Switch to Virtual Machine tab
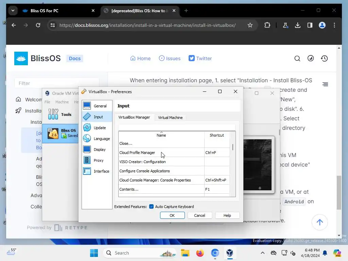This screenshot has width=348, height=261. (170, 117)
